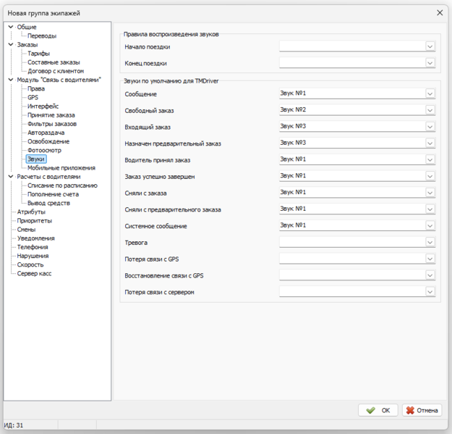Open the Сообщение sound dropdown

click(430, 93)
